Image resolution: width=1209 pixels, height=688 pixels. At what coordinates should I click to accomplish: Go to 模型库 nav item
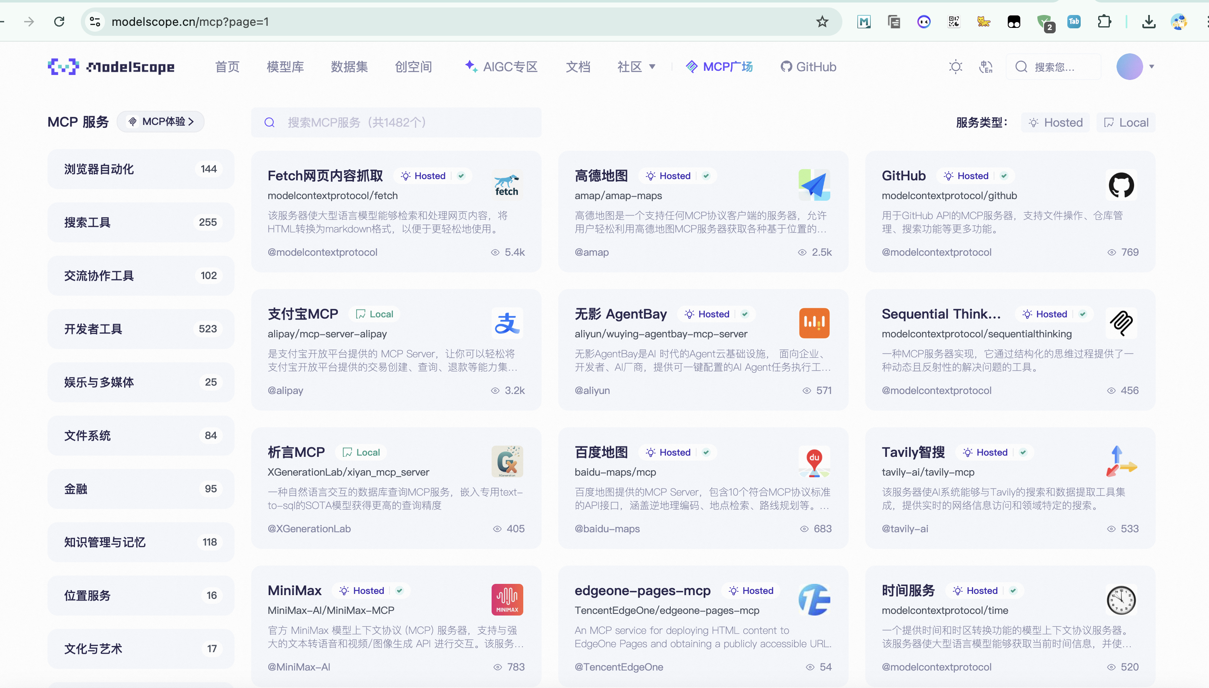coord(285,67)
